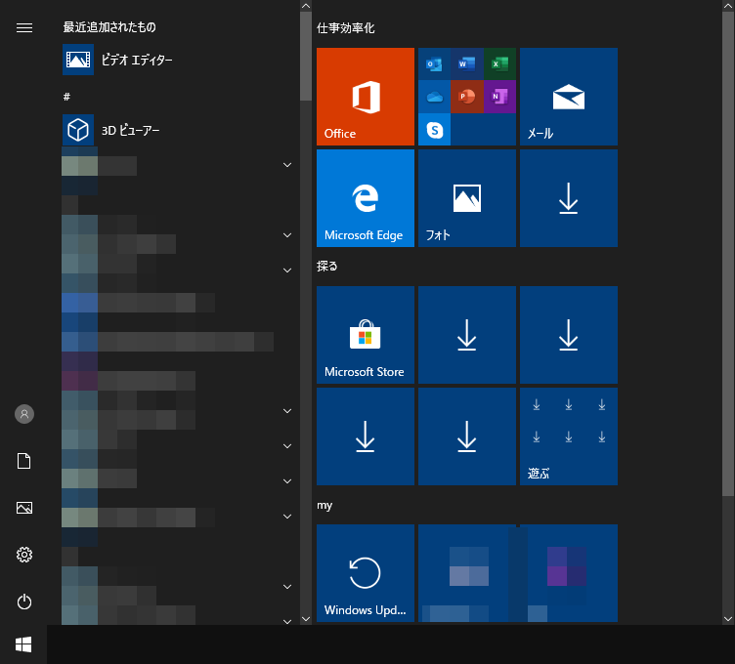Image resolution: width=735 pixels, height=664 pixels.
Task: Launch Microsoft Edge tile
Action: point(365,197)
